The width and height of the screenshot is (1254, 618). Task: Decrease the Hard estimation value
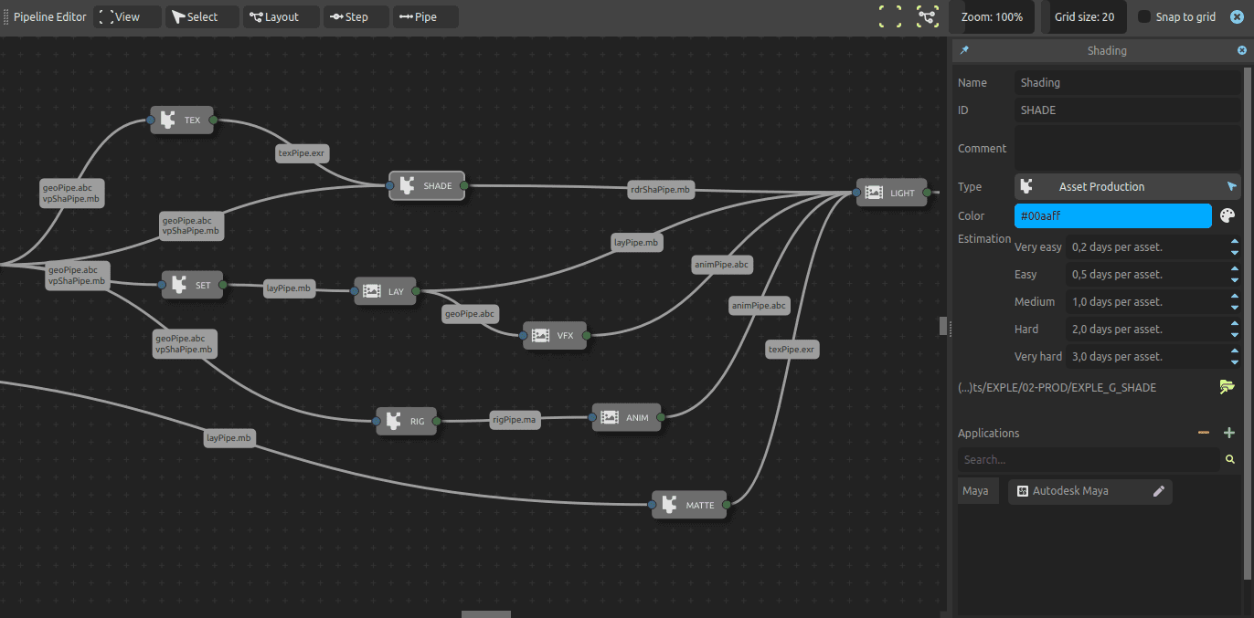(1236, 334)
